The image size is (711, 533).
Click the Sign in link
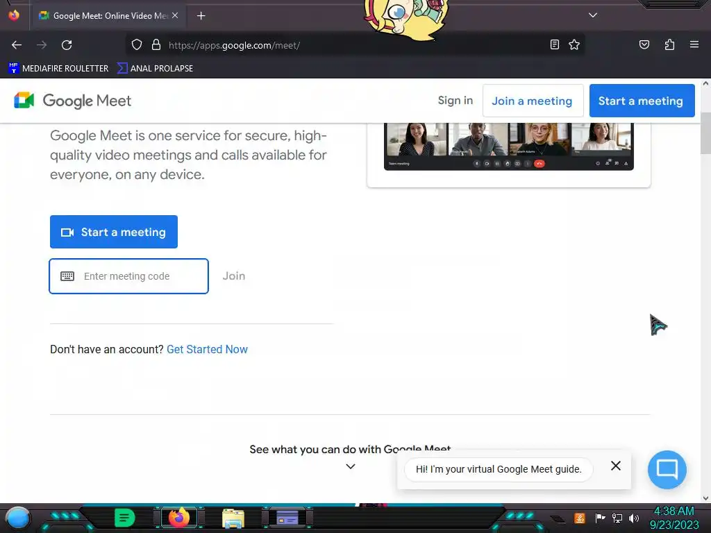pyautogui.click(x=455, y=101)
